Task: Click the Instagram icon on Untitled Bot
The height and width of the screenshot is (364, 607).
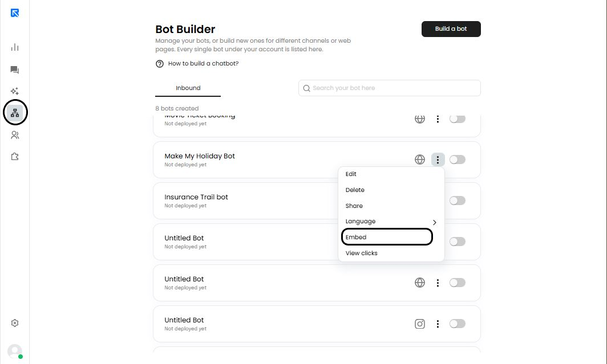Action: [420, 324]
